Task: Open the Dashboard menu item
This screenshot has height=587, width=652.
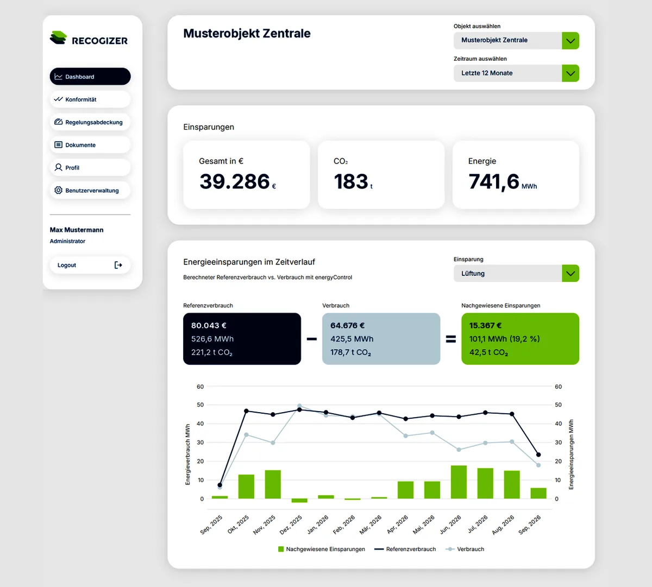Action: [x=90, y=77]
